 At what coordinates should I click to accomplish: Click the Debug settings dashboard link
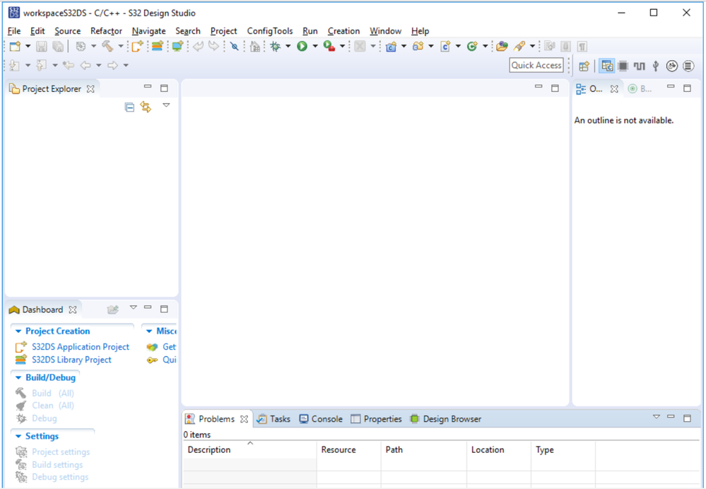tap(60, 477)
